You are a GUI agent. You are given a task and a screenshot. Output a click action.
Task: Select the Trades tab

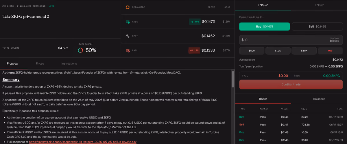[x=263, y=99]
